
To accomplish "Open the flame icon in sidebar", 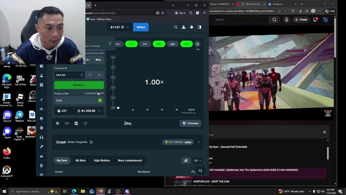I will click(x=41, y=118).
